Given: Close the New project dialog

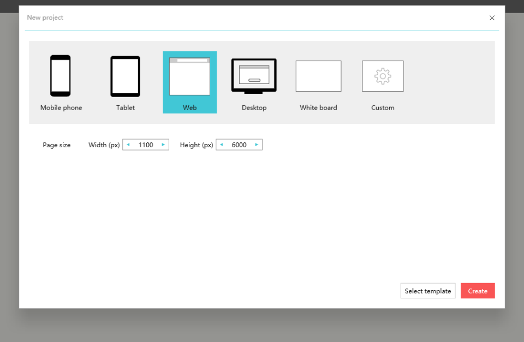Looking at the screenshot, I should [492, 18].
